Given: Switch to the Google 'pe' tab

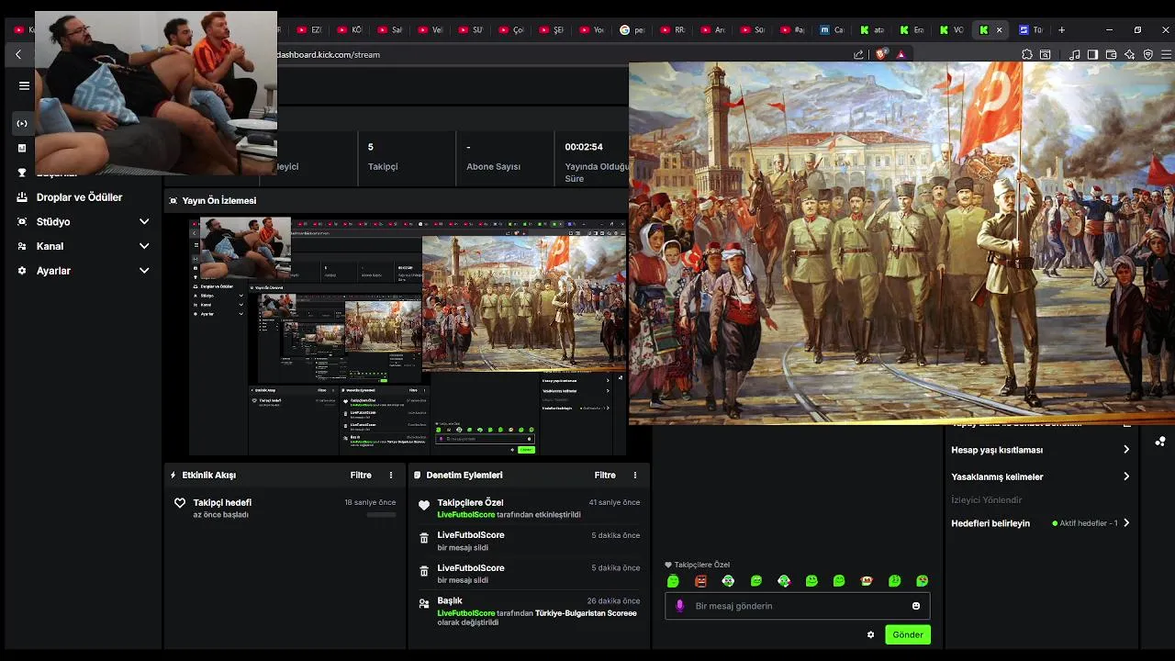Looking at the screenshot, I should click(632, 29).
